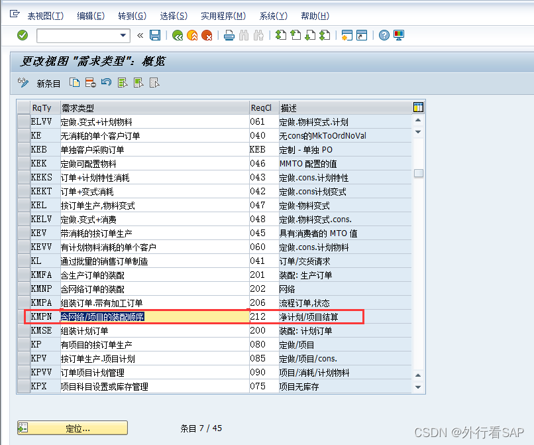
Task: Collapse command field with double-arrow icon
Action: (x=140, y=35)
